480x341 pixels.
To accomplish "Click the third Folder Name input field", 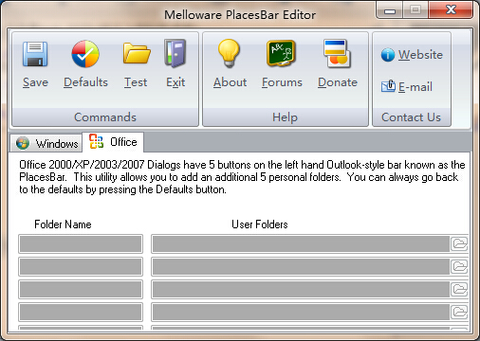I will [x=81, y=289].
